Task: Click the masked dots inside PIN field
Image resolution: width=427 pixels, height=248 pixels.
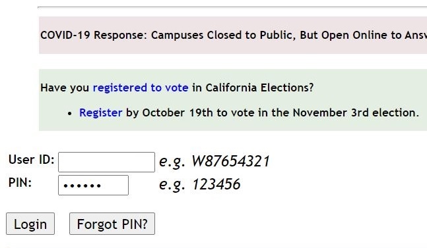Action: pyautogui.click(x=82, y=186)
